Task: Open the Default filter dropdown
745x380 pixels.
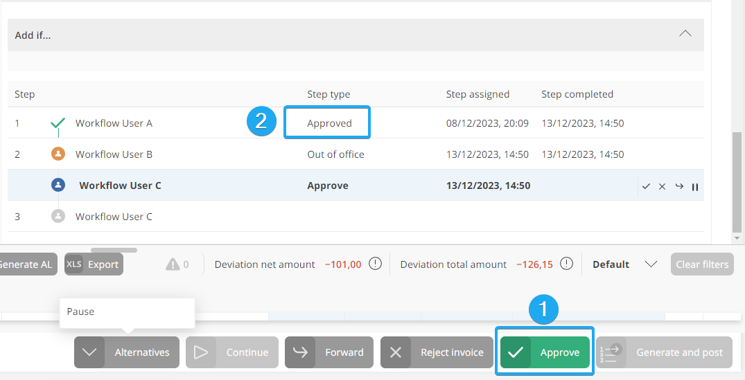Action: click(x=650, y=264)
